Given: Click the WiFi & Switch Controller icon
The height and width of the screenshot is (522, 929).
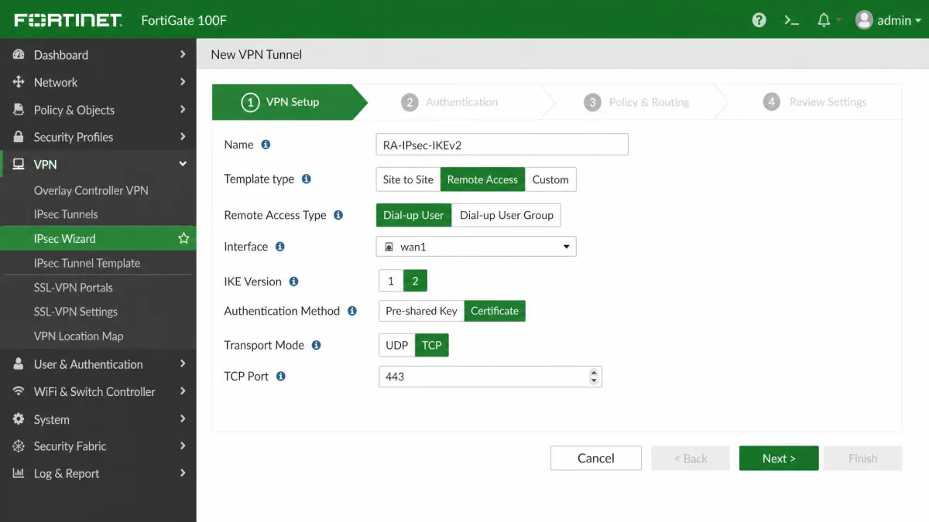Looking at the screenshot, I should (x=19, y=391).
